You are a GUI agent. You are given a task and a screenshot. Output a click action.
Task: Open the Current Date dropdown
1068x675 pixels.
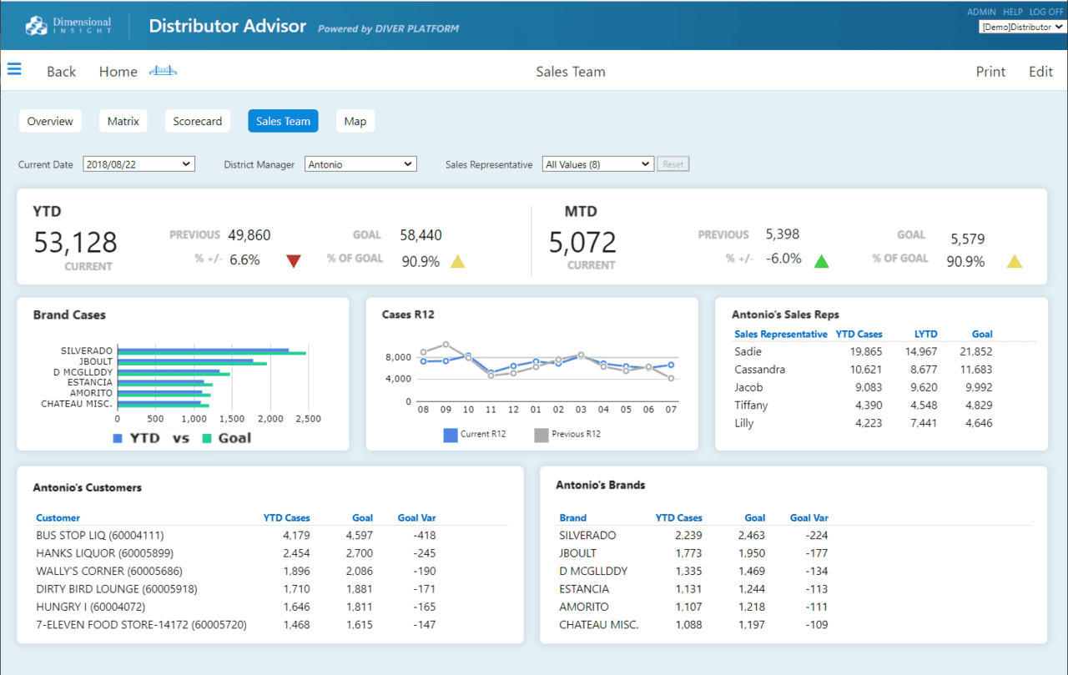point(139,164)
